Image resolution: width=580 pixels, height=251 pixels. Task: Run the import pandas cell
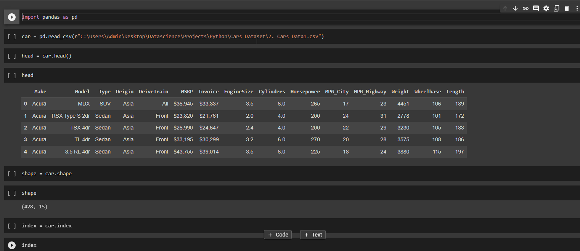coord(11,17)
